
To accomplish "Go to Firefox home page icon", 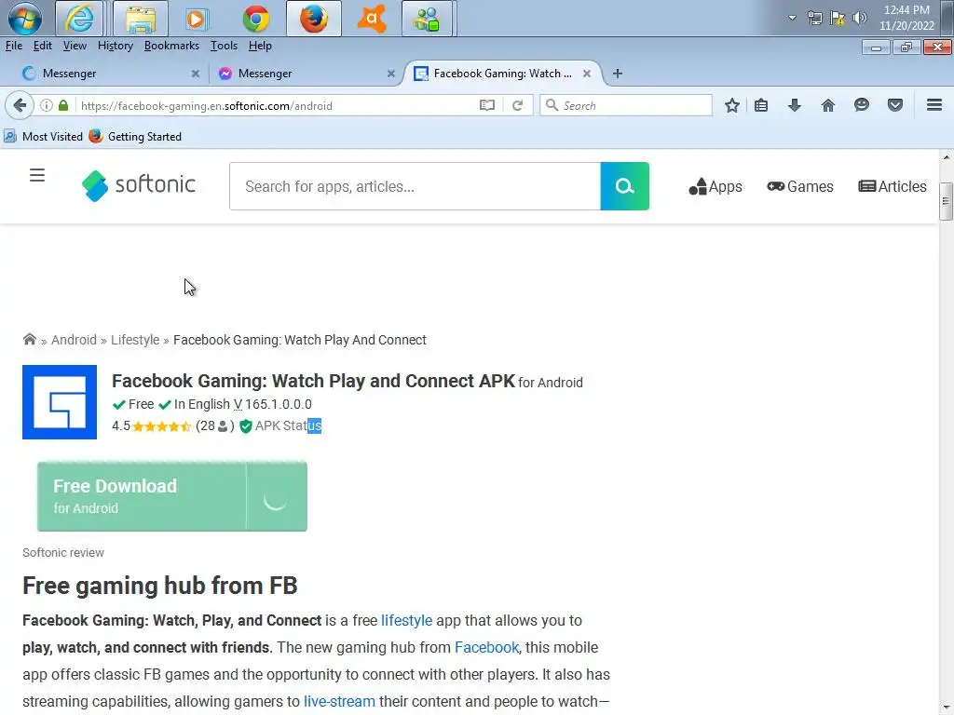I will [827, 105].
